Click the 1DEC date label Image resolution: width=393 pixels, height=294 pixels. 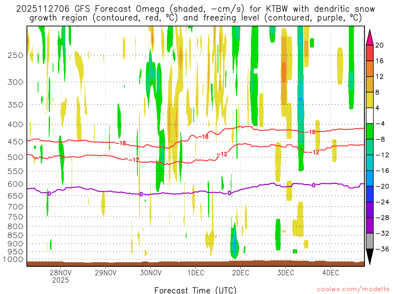coord(196,273)
